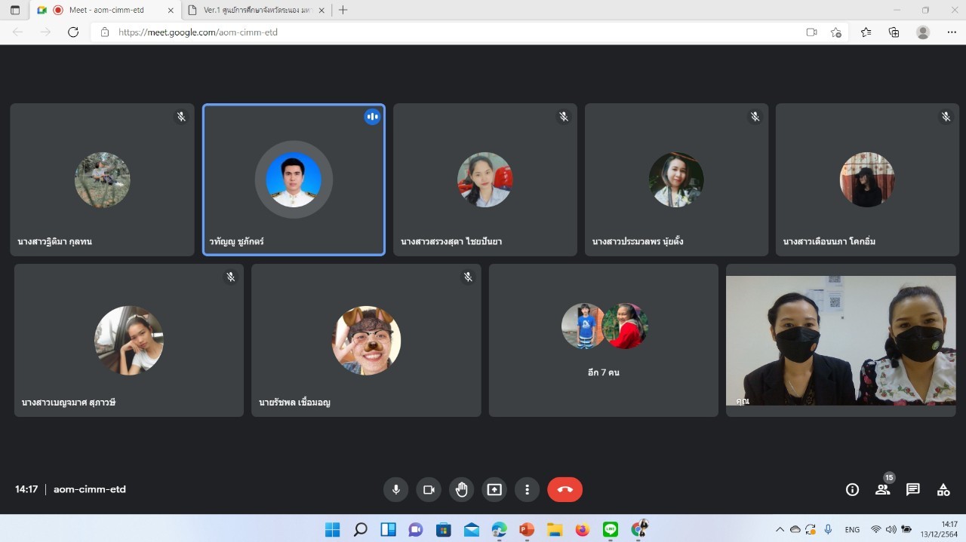The image size is (966, 542).
Task: Open browser settings and more menu
Action: coord(952,32)
